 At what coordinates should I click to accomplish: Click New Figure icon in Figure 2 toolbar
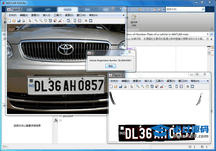pyautogui.click(x=111, y=86)
